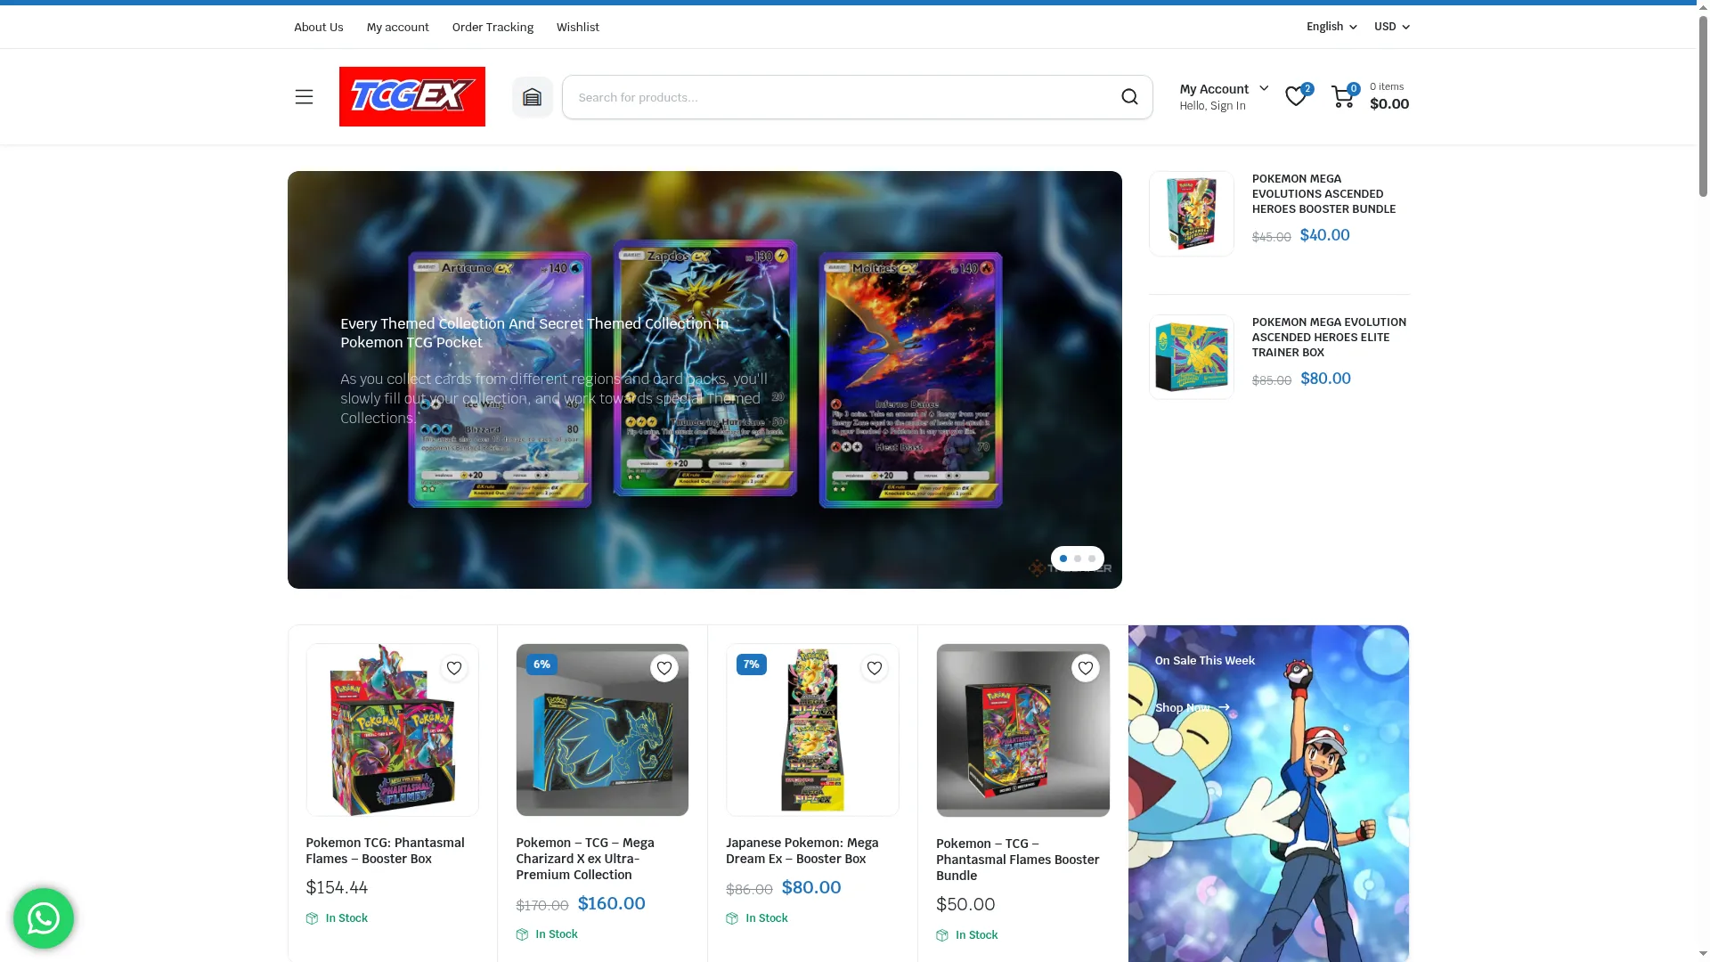The image size is (1710, 962).
Task: Click On Sale This Week text
Action: 1205,661
